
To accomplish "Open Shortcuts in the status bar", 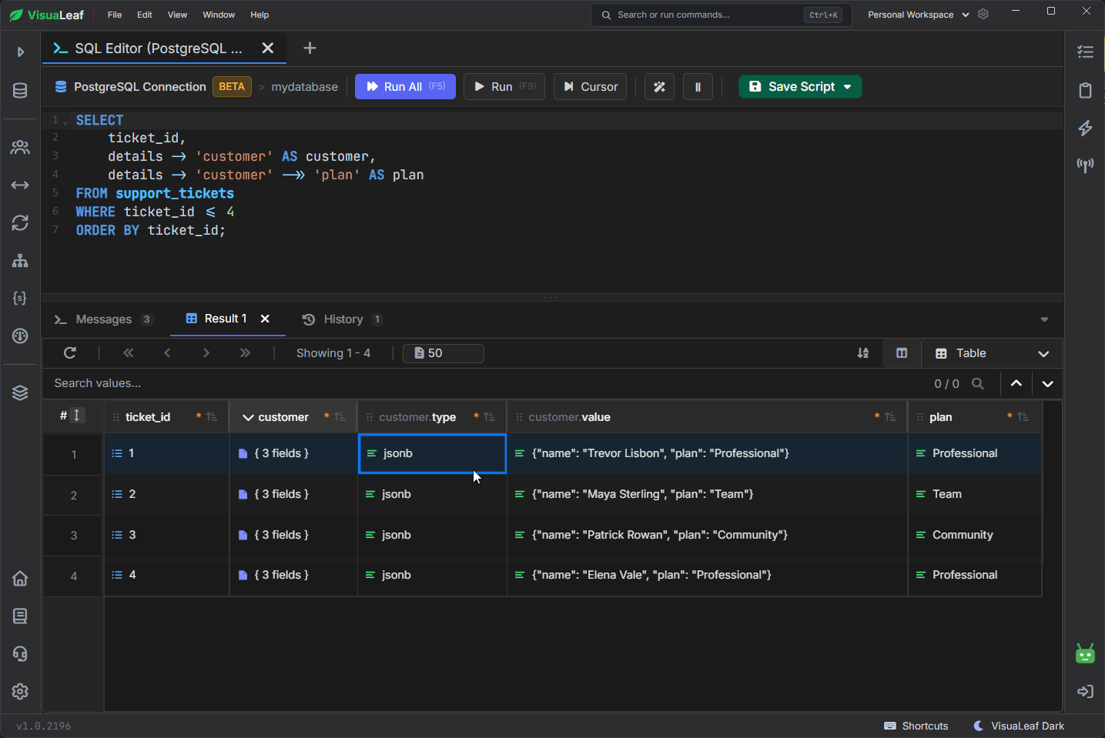I will pos(916,726).
